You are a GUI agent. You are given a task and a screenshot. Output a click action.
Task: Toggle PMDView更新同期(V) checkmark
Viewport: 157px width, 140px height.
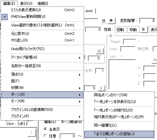click(x=42, y=17)
